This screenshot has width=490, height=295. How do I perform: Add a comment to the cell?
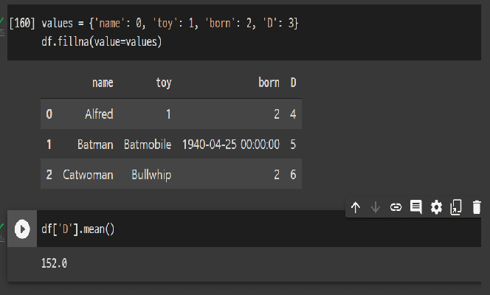[415, 208]
